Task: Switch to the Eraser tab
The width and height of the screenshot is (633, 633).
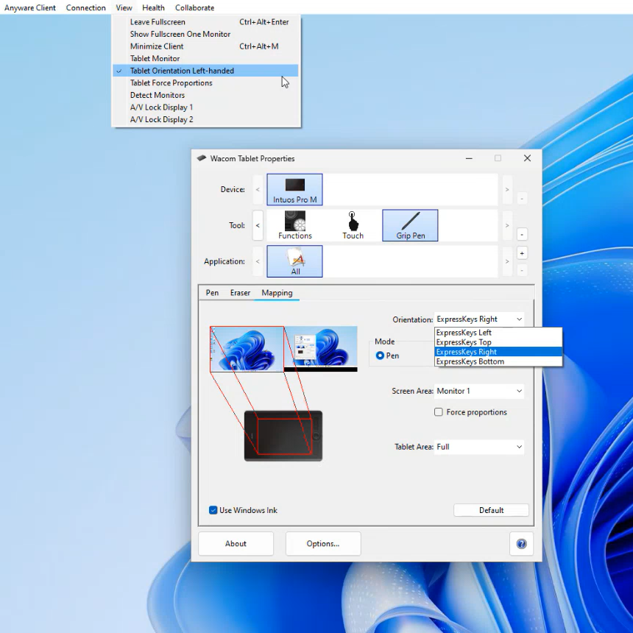Action: point(240,293)
